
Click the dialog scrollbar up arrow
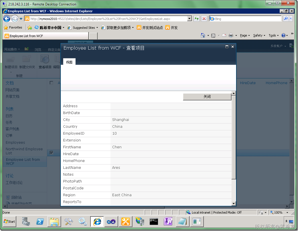tap(233, 93)
